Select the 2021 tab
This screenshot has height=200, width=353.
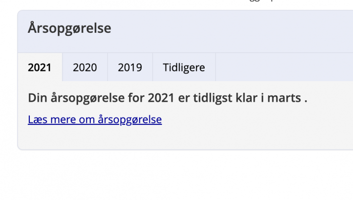click(x=40, y=67)
